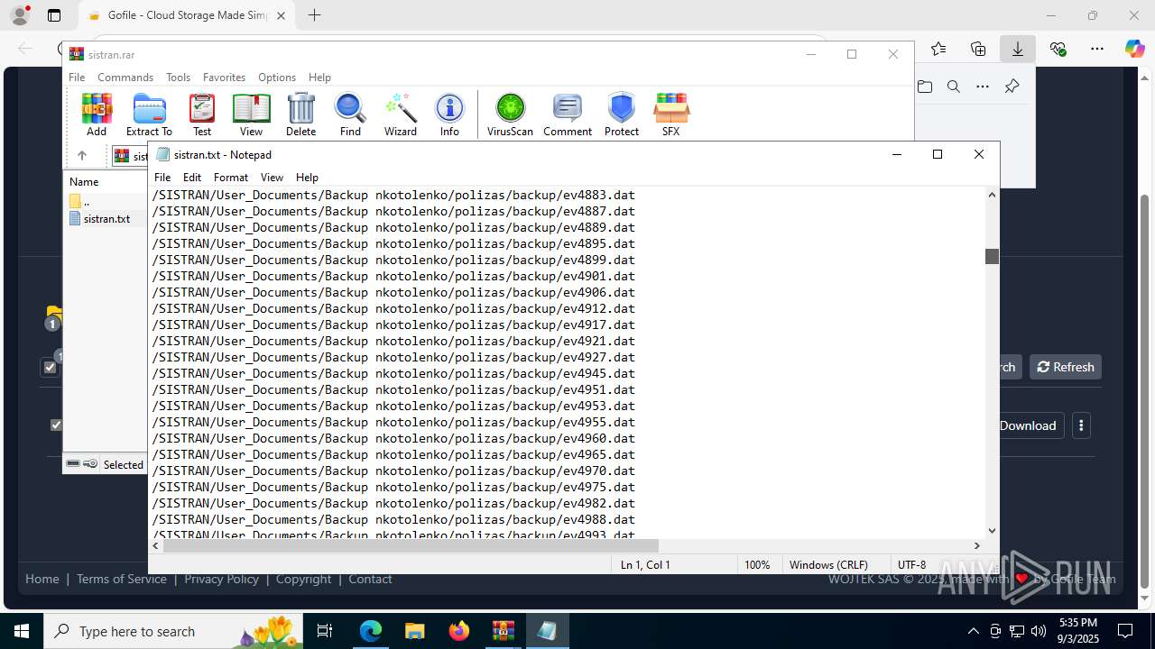
Task: Open browser profile avatar
Action: [x=20, y=15]
